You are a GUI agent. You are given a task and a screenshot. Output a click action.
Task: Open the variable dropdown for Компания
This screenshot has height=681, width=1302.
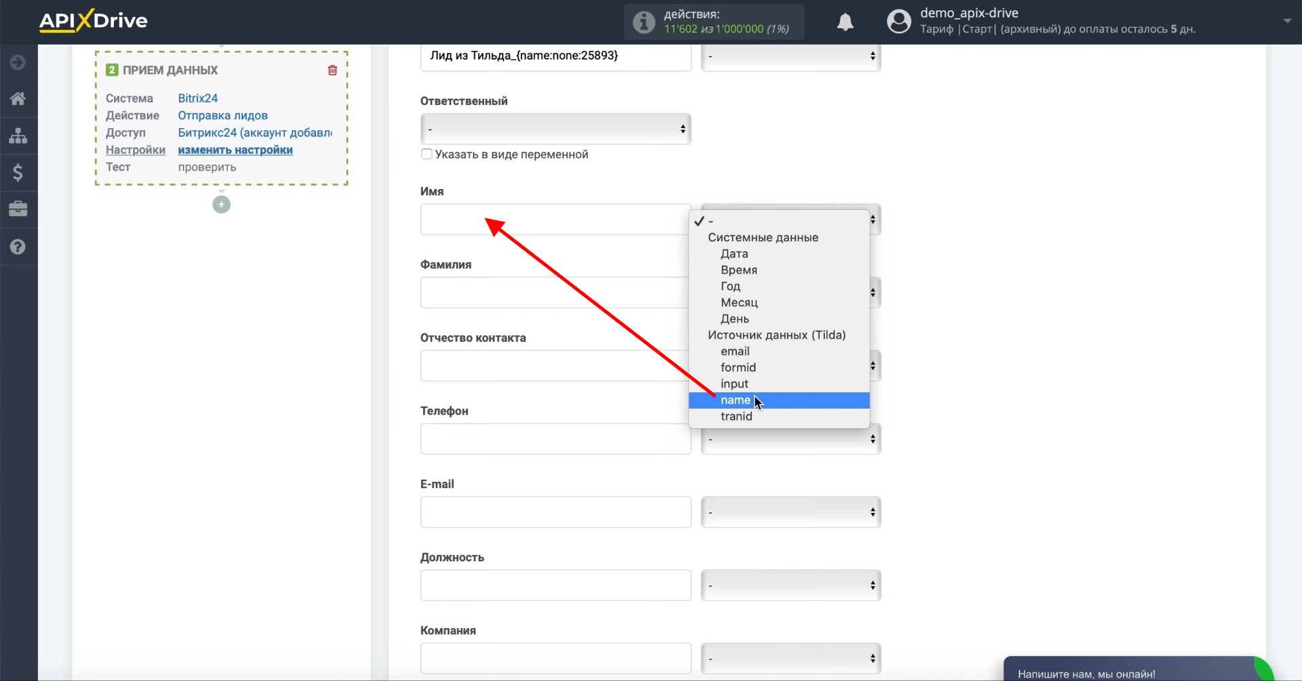coord(791,659)
